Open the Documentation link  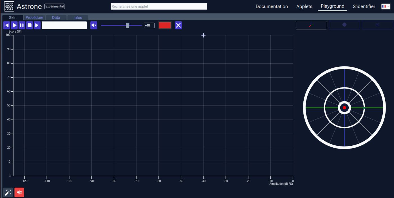point(272,6)
